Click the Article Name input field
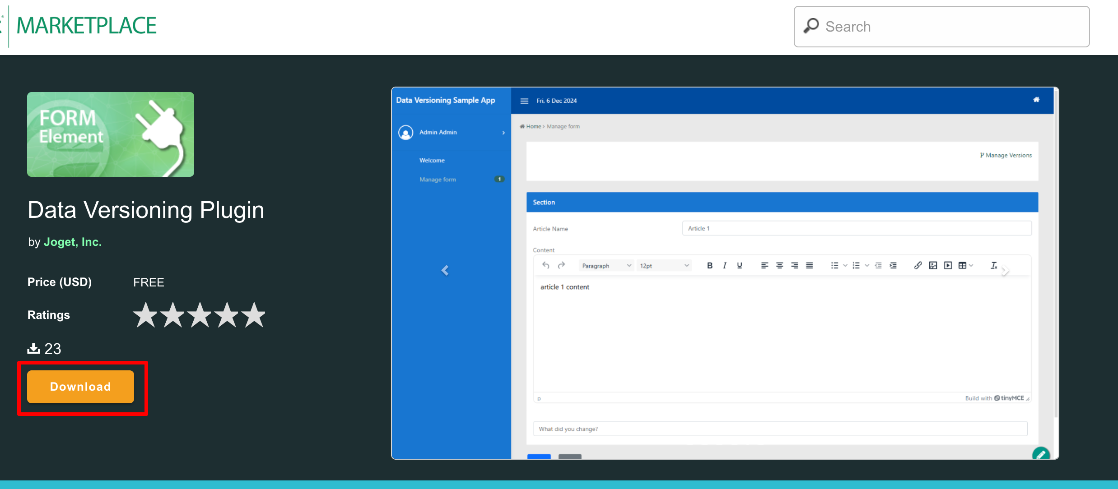1118x489 pixels. pyautogui.click(x=857, y=228)
